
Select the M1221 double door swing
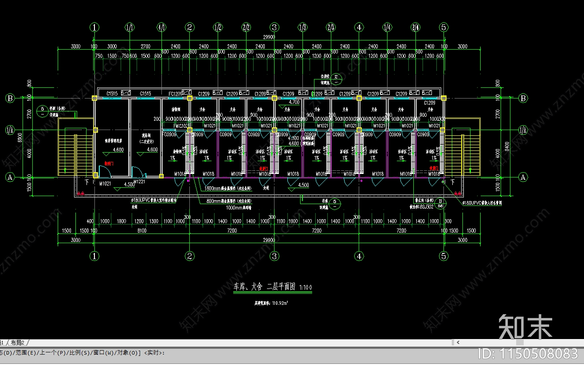click(138, 172)
